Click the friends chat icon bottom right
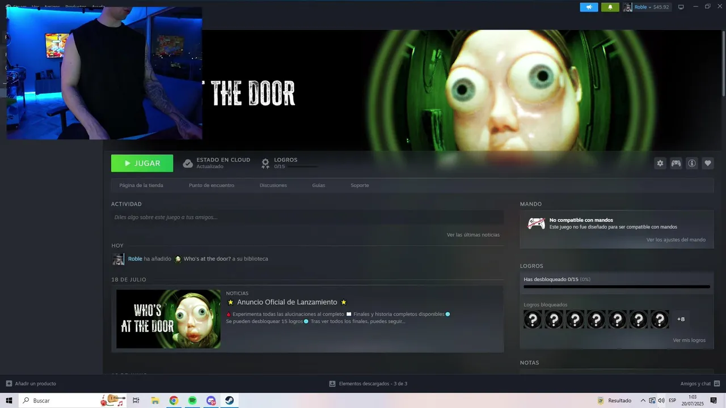The image size is (726, 408). tap(717, 384)
